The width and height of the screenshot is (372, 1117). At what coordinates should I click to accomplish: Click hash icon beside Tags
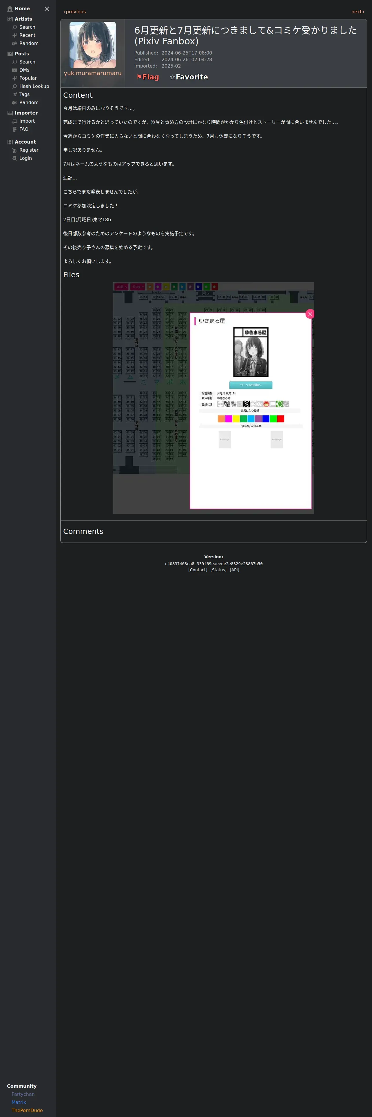pyautogui.click(x=14, y=94)
